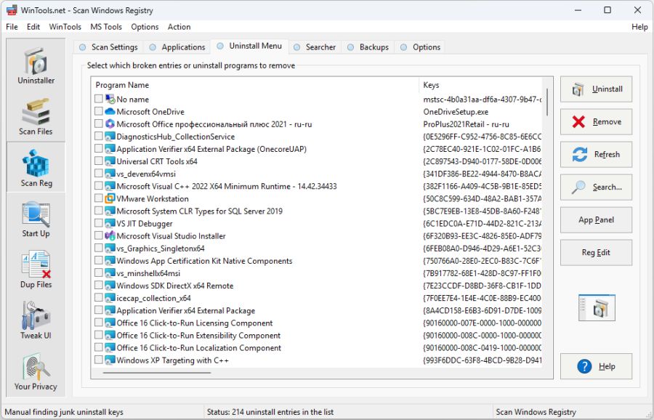Screen dimensions: 654x420
Task: Click the Remove button
Action: (x=596, y=122)
